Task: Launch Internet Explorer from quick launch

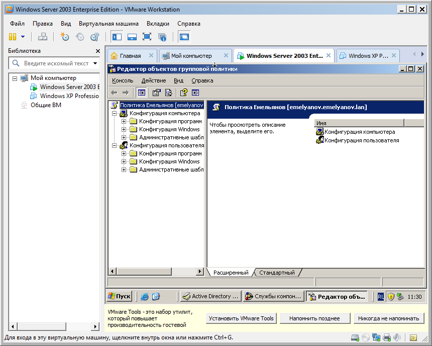Action: coord(144,297)
